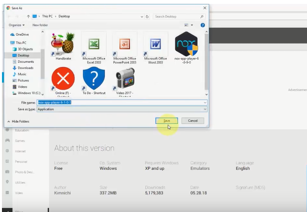The width and height of the screenshot is (307, 212).
Task: Open the Organize menu
Action: (x=17, y=25)
